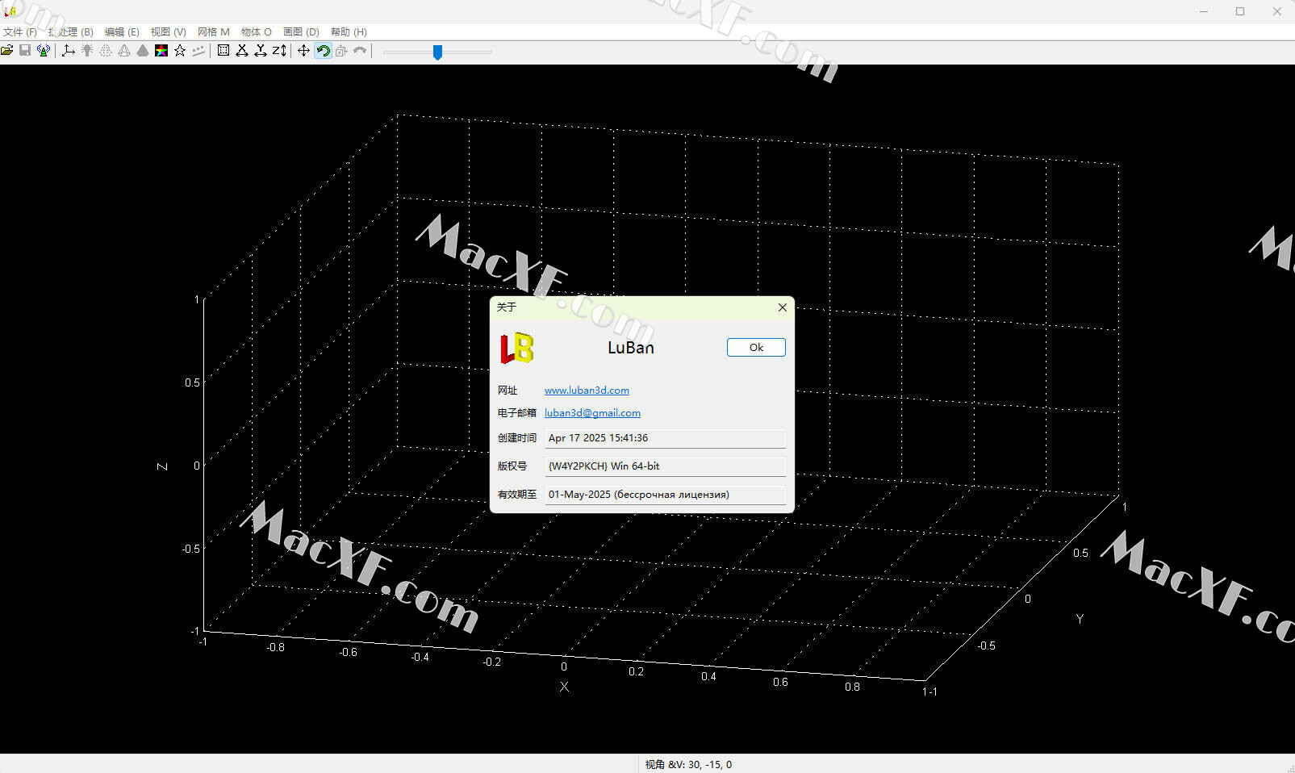Select the pan move-arrows tool
Screen dimensions: 1295x773
(303, 51)
